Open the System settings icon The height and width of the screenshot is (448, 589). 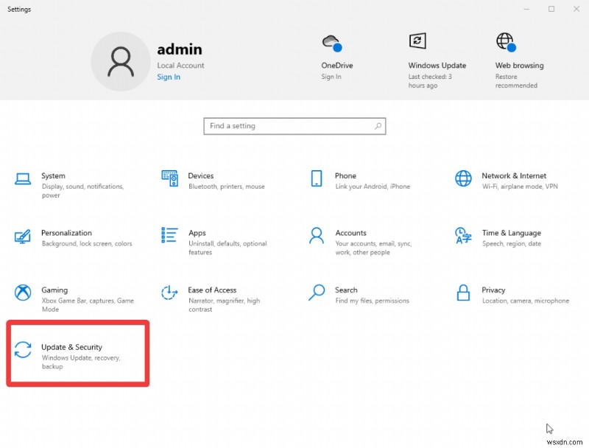[x=24, y=179]
